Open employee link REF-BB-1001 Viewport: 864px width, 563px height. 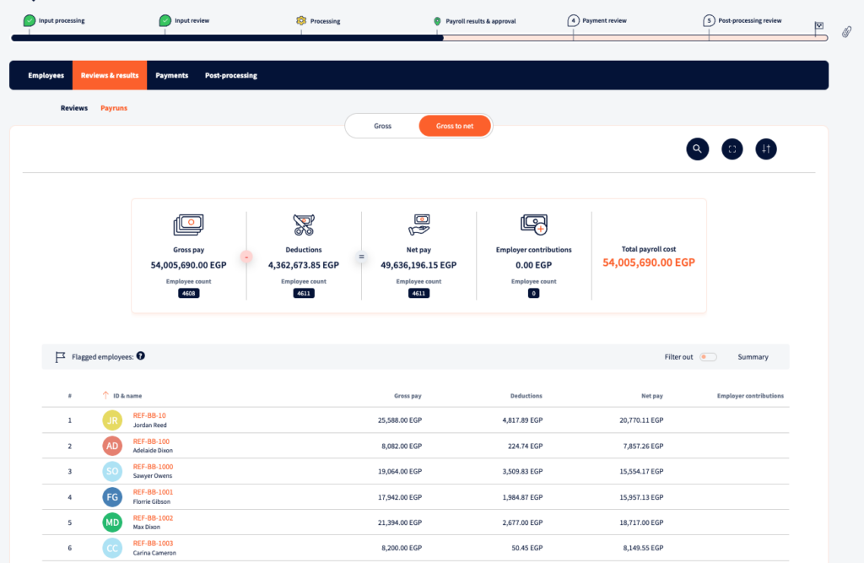153,492
